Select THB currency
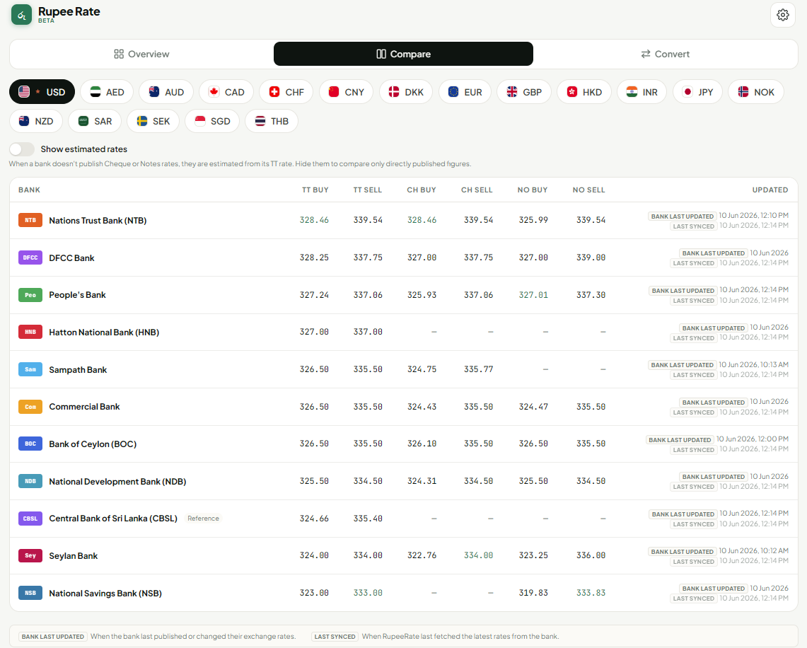 click(x=272, y=121)
